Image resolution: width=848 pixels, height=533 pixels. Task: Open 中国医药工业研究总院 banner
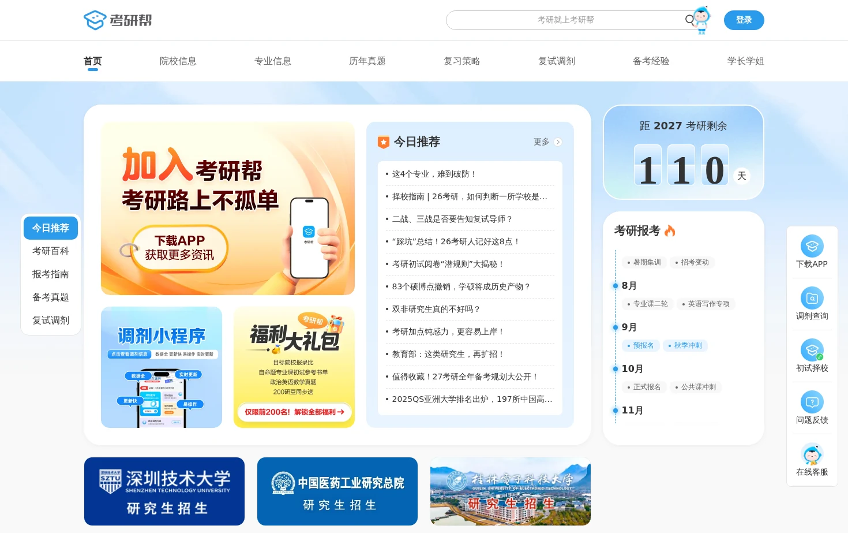coord(337,491)
